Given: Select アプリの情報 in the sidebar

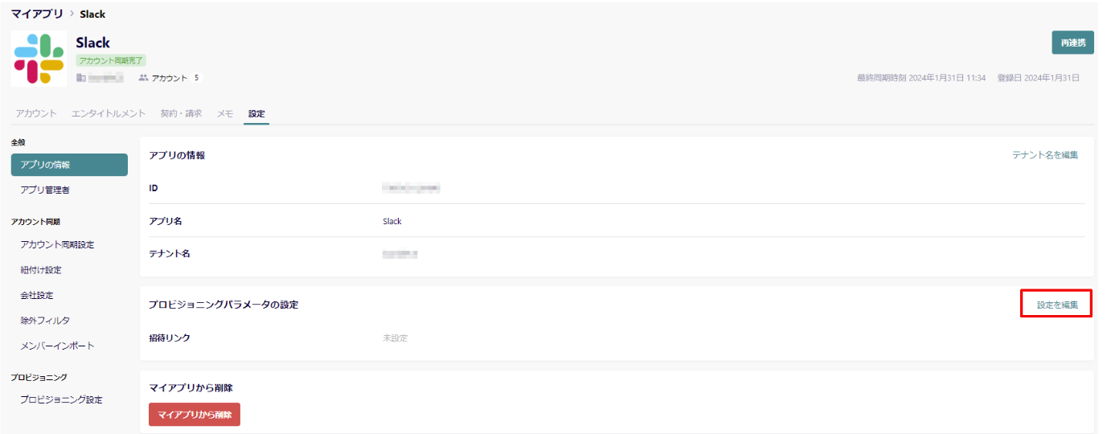Looking at the screenshot, I should (x=69, y=165).
